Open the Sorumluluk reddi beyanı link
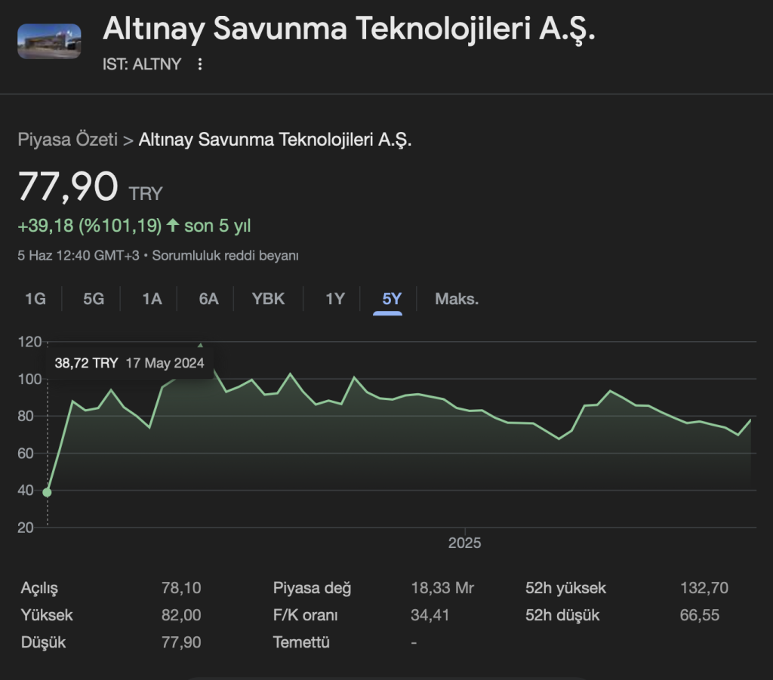The height and width of the screenshot is (680, 773). point(226,255)
